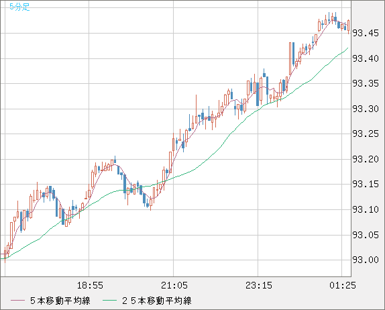Click the 93.20 price axis label

[366, 159]
